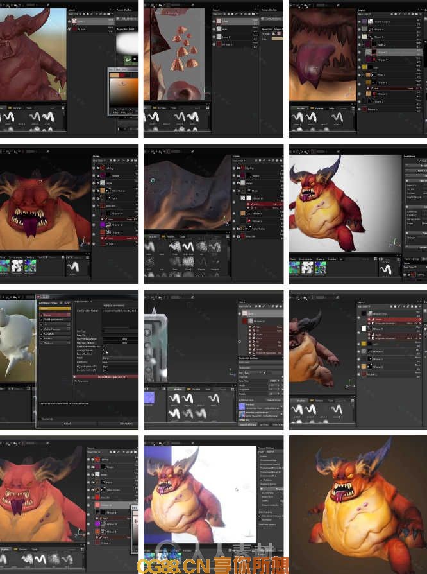Screen dimensions: 427x574
Task: Select yellow Common header in bake dialog list
Action: pyautogui.click(x=55, y=309)
